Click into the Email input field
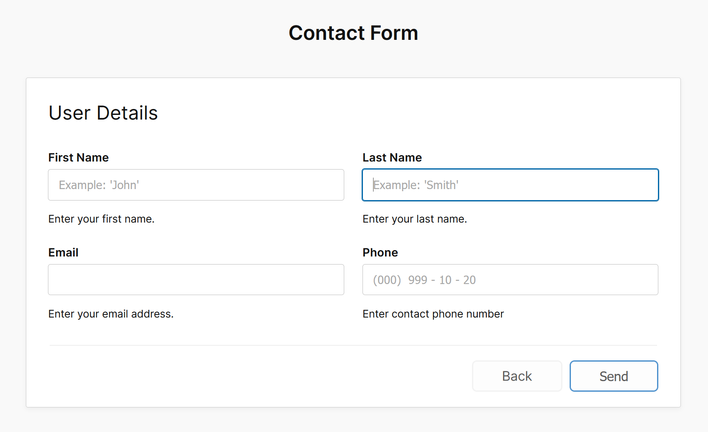The image size is (708, 432). (x=196, y=280)
